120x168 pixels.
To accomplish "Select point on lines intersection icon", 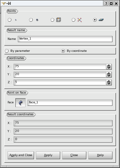I will click(x=80, y=20).
